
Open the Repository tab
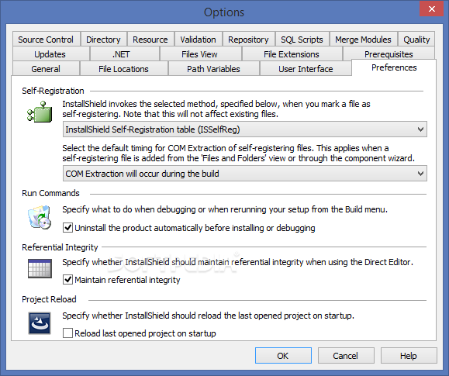(x=248, y=40)
